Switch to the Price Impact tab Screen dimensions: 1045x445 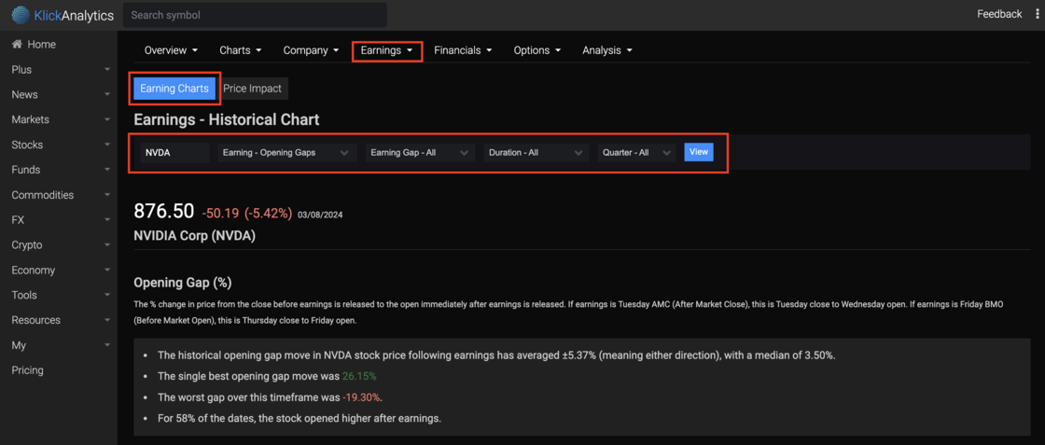pyautogui.click(x=253, y=88)
